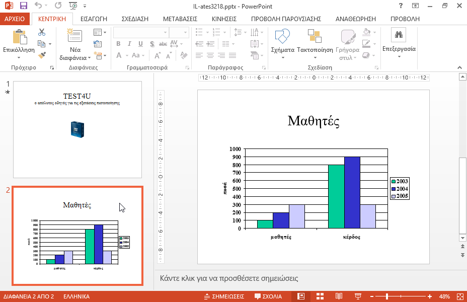Viewport: 467px width, 302px height.
Task: Collapse the ribbon chevron
Action: [459, 67]
